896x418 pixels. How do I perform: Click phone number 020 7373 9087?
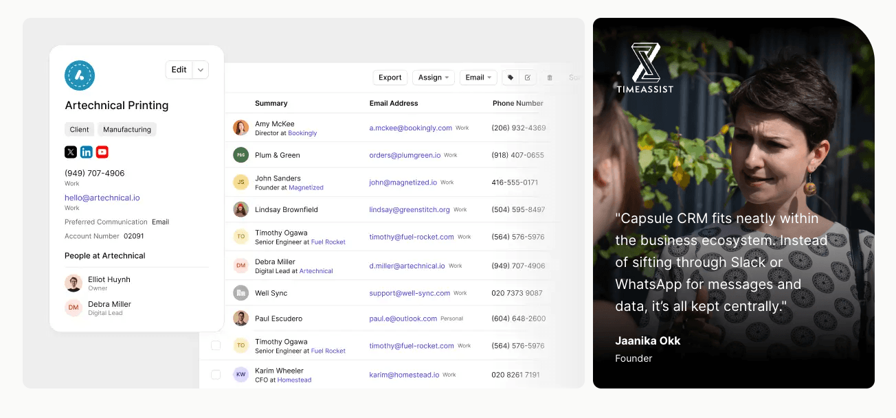(517, 293)
